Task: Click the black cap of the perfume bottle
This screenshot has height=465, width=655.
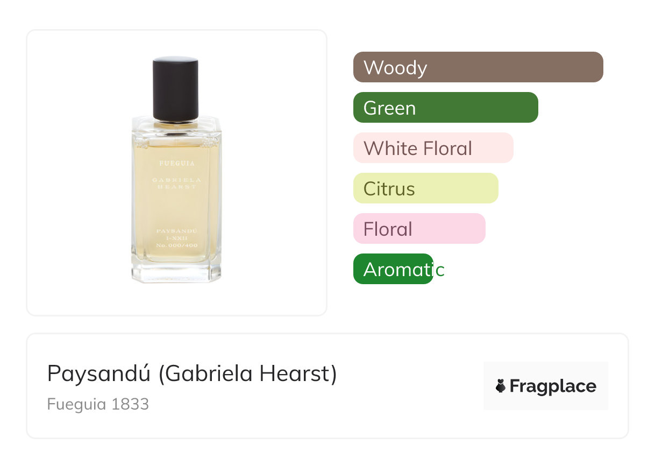Action: [175, 88]
